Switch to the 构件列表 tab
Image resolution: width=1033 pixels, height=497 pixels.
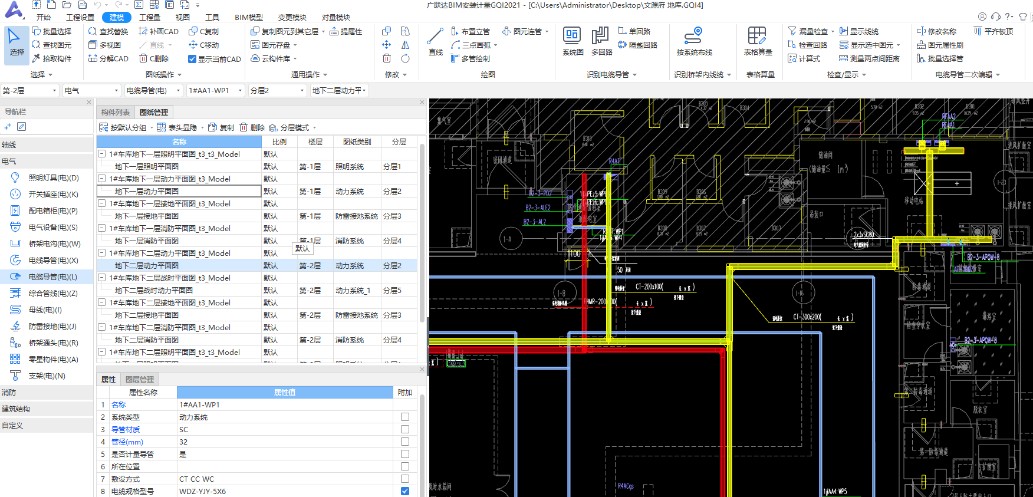(115, 112)
